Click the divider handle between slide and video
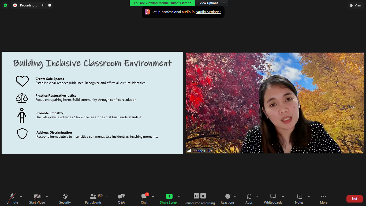Viewport: 366px width, 206px height. [185, 103]
